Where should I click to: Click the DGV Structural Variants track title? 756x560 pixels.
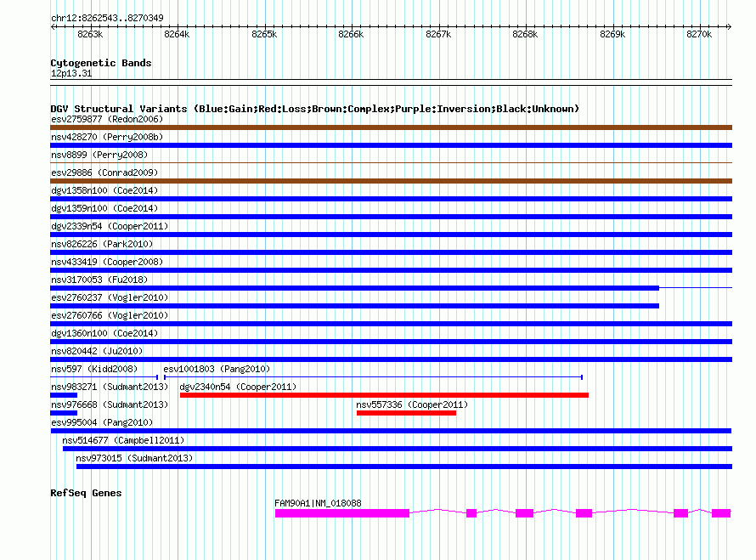(x=314, y=109)
